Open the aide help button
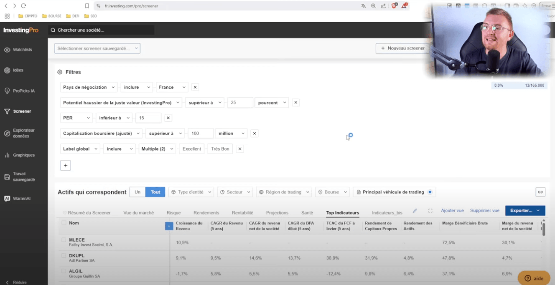The image size is (555, 285). click(x=534, y=278)
